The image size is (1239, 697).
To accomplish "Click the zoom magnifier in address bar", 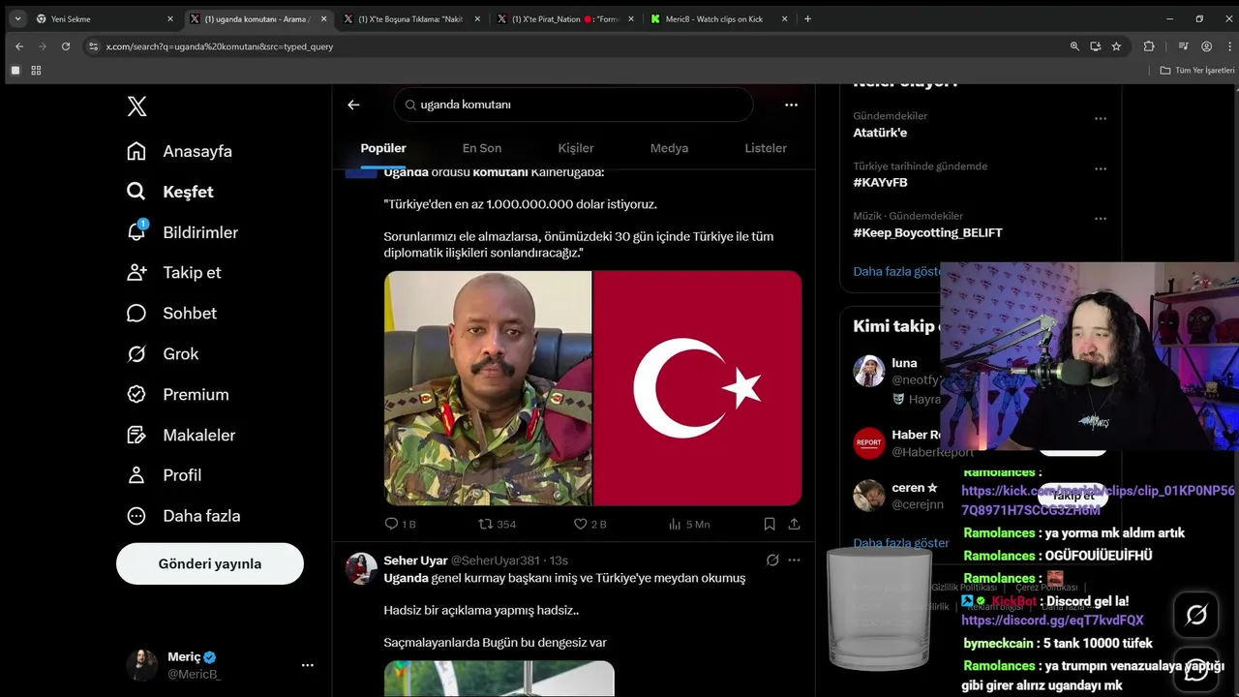I will [1074, 45].
